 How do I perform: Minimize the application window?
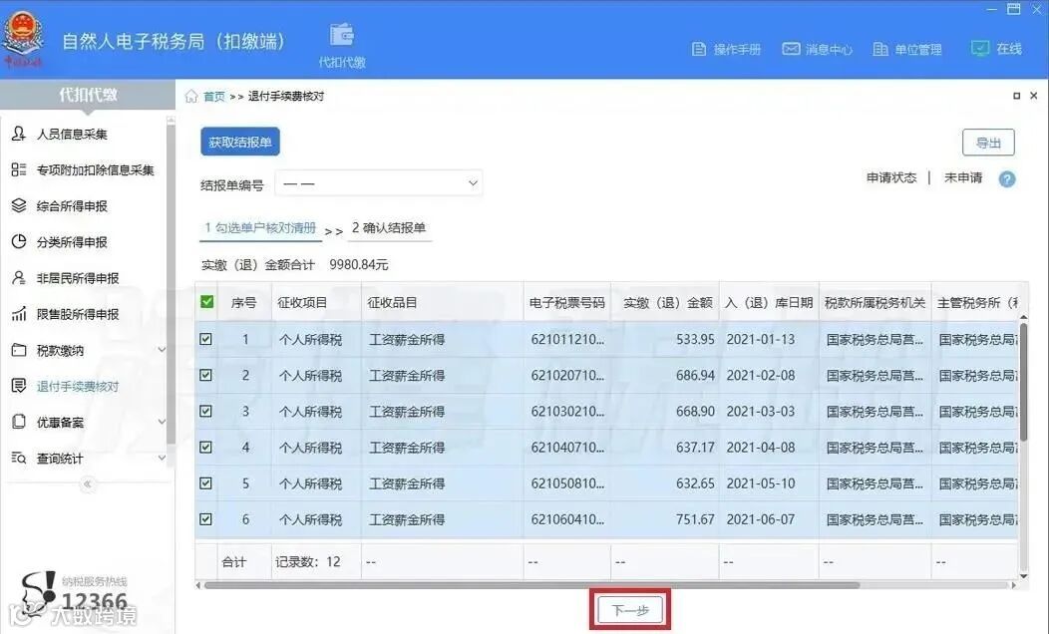(x=992, y=9)
